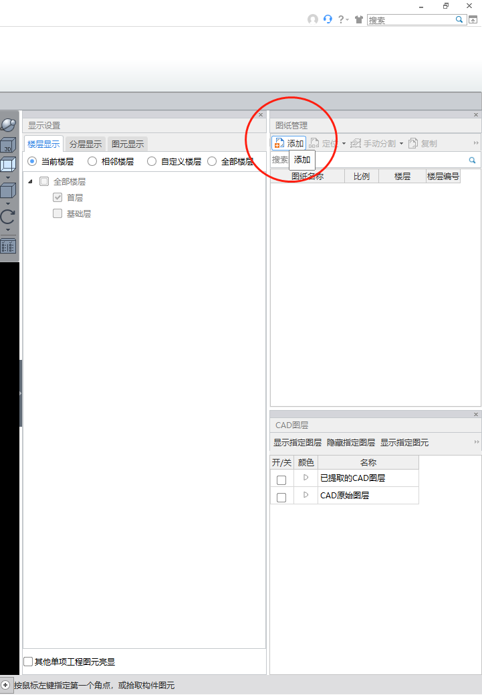This screenshot has width=482, height=695.
Task: Collapse the 全部楼层 tree node
Action: [30, 181]
